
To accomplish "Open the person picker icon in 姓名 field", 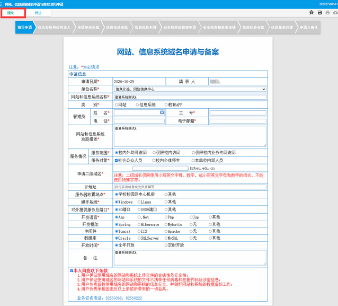I will coord(162,112).
